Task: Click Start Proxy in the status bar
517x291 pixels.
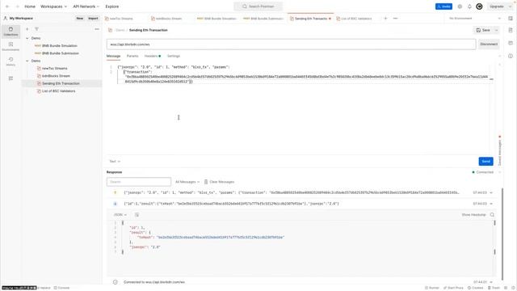Action: pyautogui.click(x=453, y=288)
